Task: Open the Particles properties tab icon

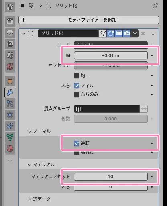Action: 10,104
